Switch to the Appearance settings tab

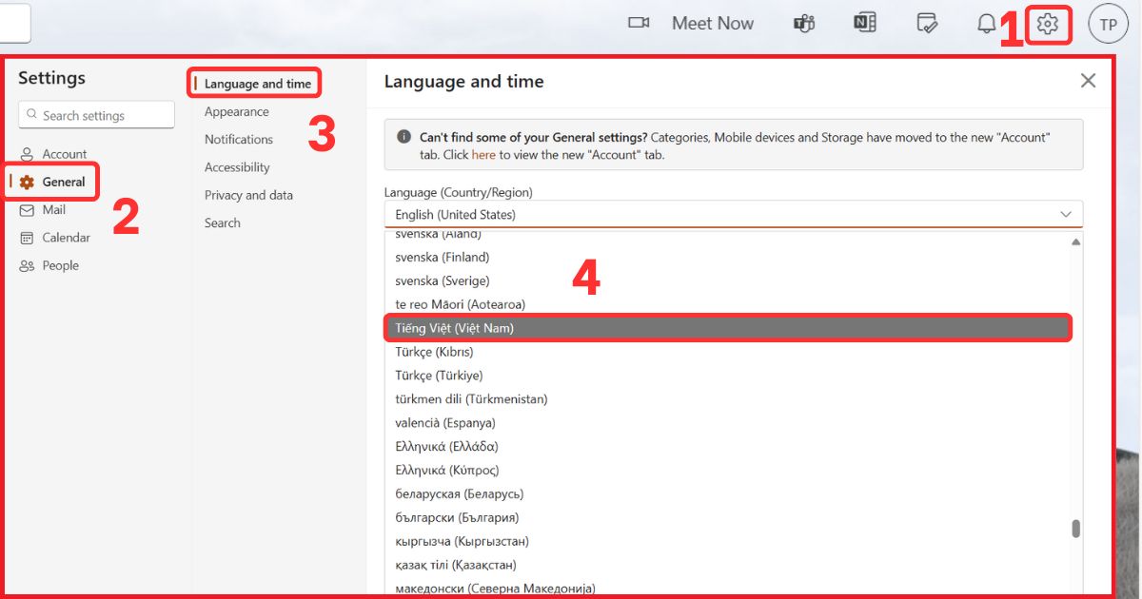237,111
